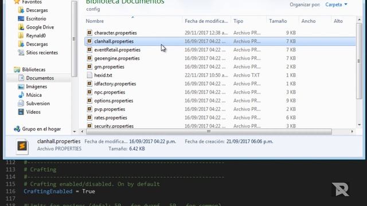
Task: Click the file list scroll down arrow
Action: 360,125
